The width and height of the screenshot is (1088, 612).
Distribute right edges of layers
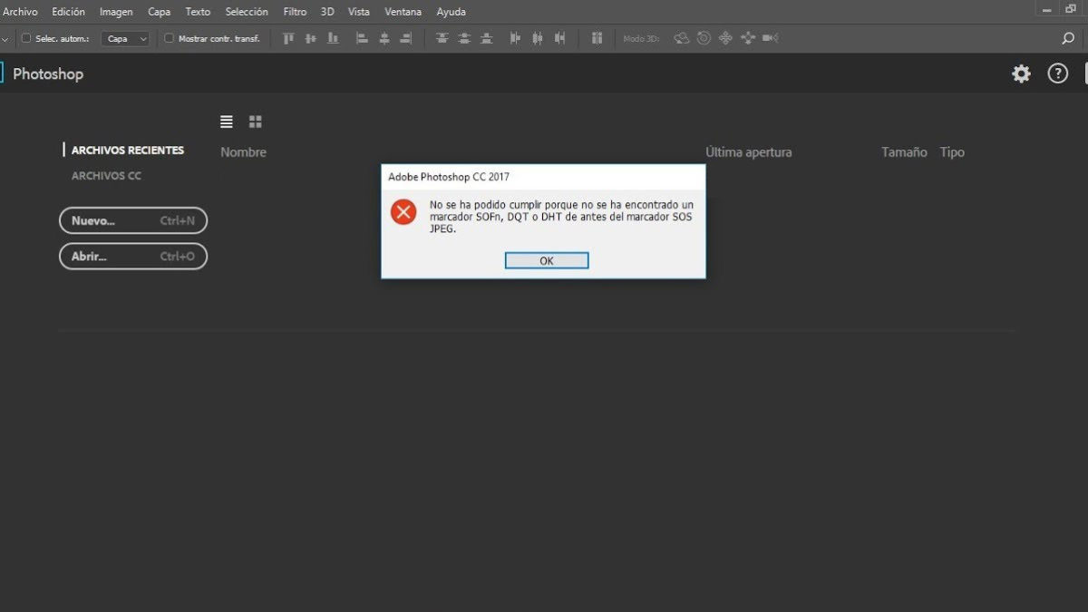[x=560, y=38]
